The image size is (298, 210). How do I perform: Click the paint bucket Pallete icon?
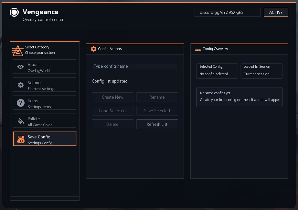(x=21, y=121)
